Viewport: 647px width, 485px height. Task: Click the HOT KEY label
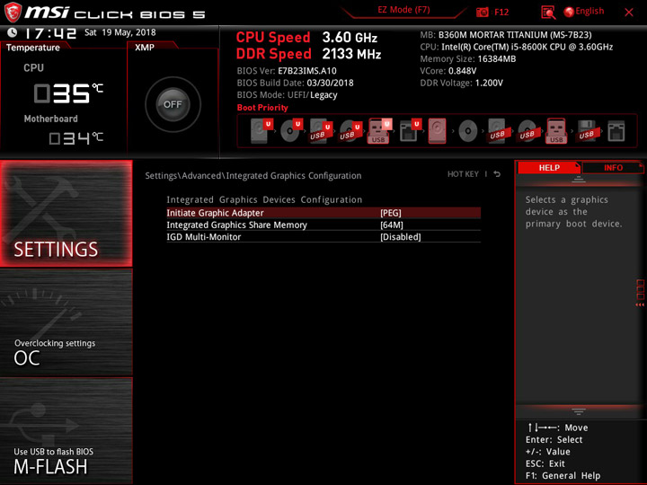pos(463,174)
